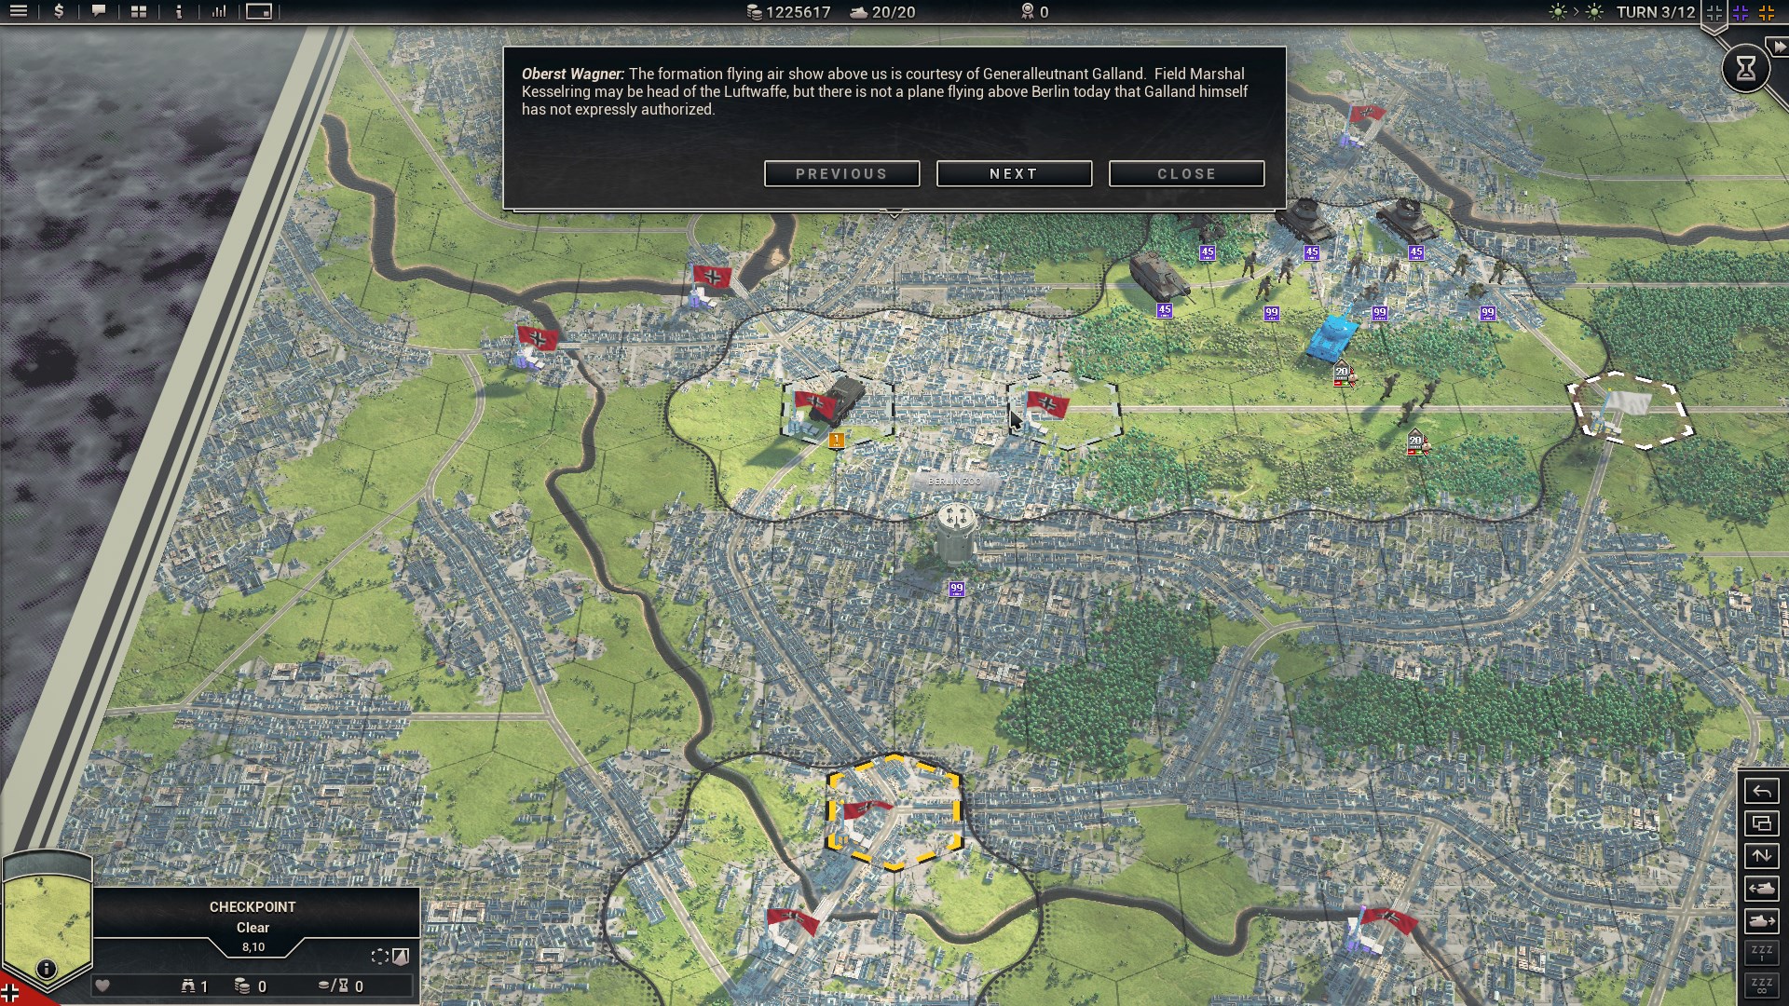
Task: Select the orange flag filter icon
Action: [1767, 12]
